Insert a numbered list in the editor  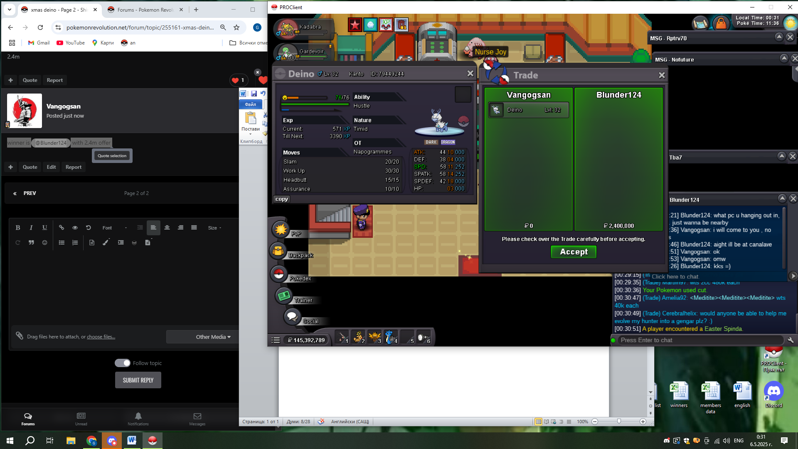tap(75, 242)
